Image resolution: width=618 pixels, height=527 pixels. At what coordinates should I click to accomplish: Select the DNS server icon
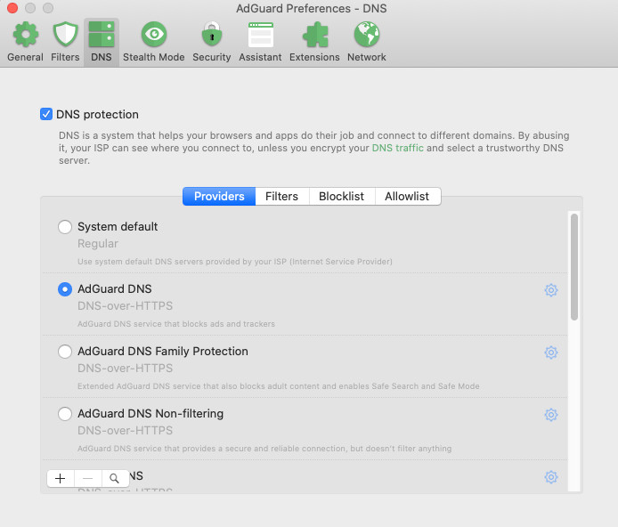tap(102, 35)
